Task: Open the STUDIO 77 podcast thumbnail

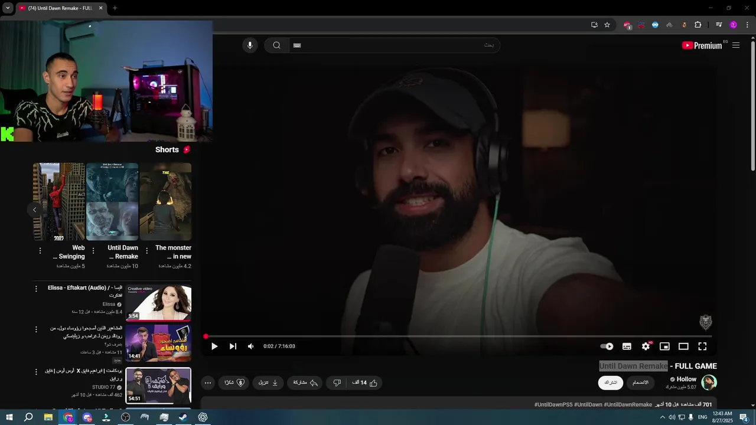Action: click(x=158, y=385)
